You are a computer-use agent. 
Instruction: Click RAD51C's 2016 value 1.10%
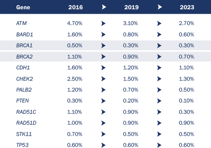tap(75, 112)
